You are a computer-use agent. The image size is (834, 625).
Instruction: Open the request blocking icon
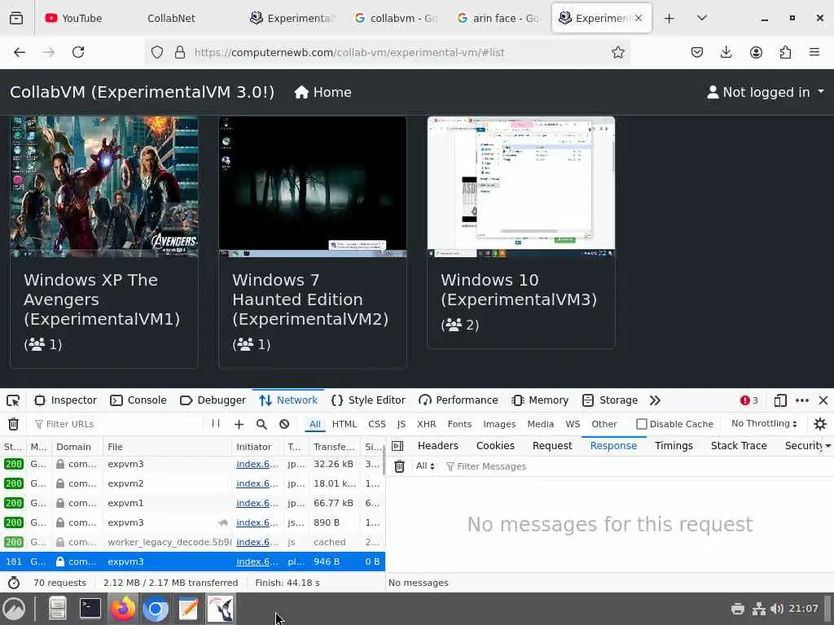(x=284, y=423)
